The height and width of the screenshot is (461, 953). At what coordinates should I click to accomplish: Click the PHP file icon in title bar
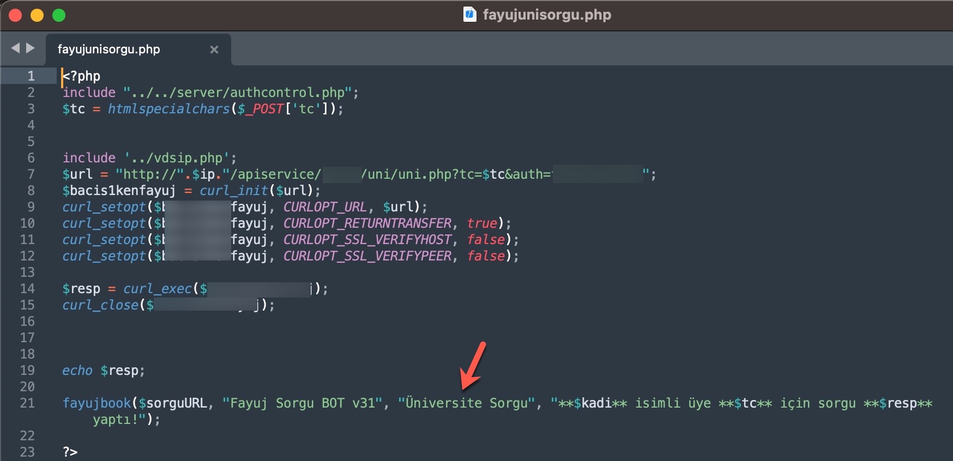[469, 15]
